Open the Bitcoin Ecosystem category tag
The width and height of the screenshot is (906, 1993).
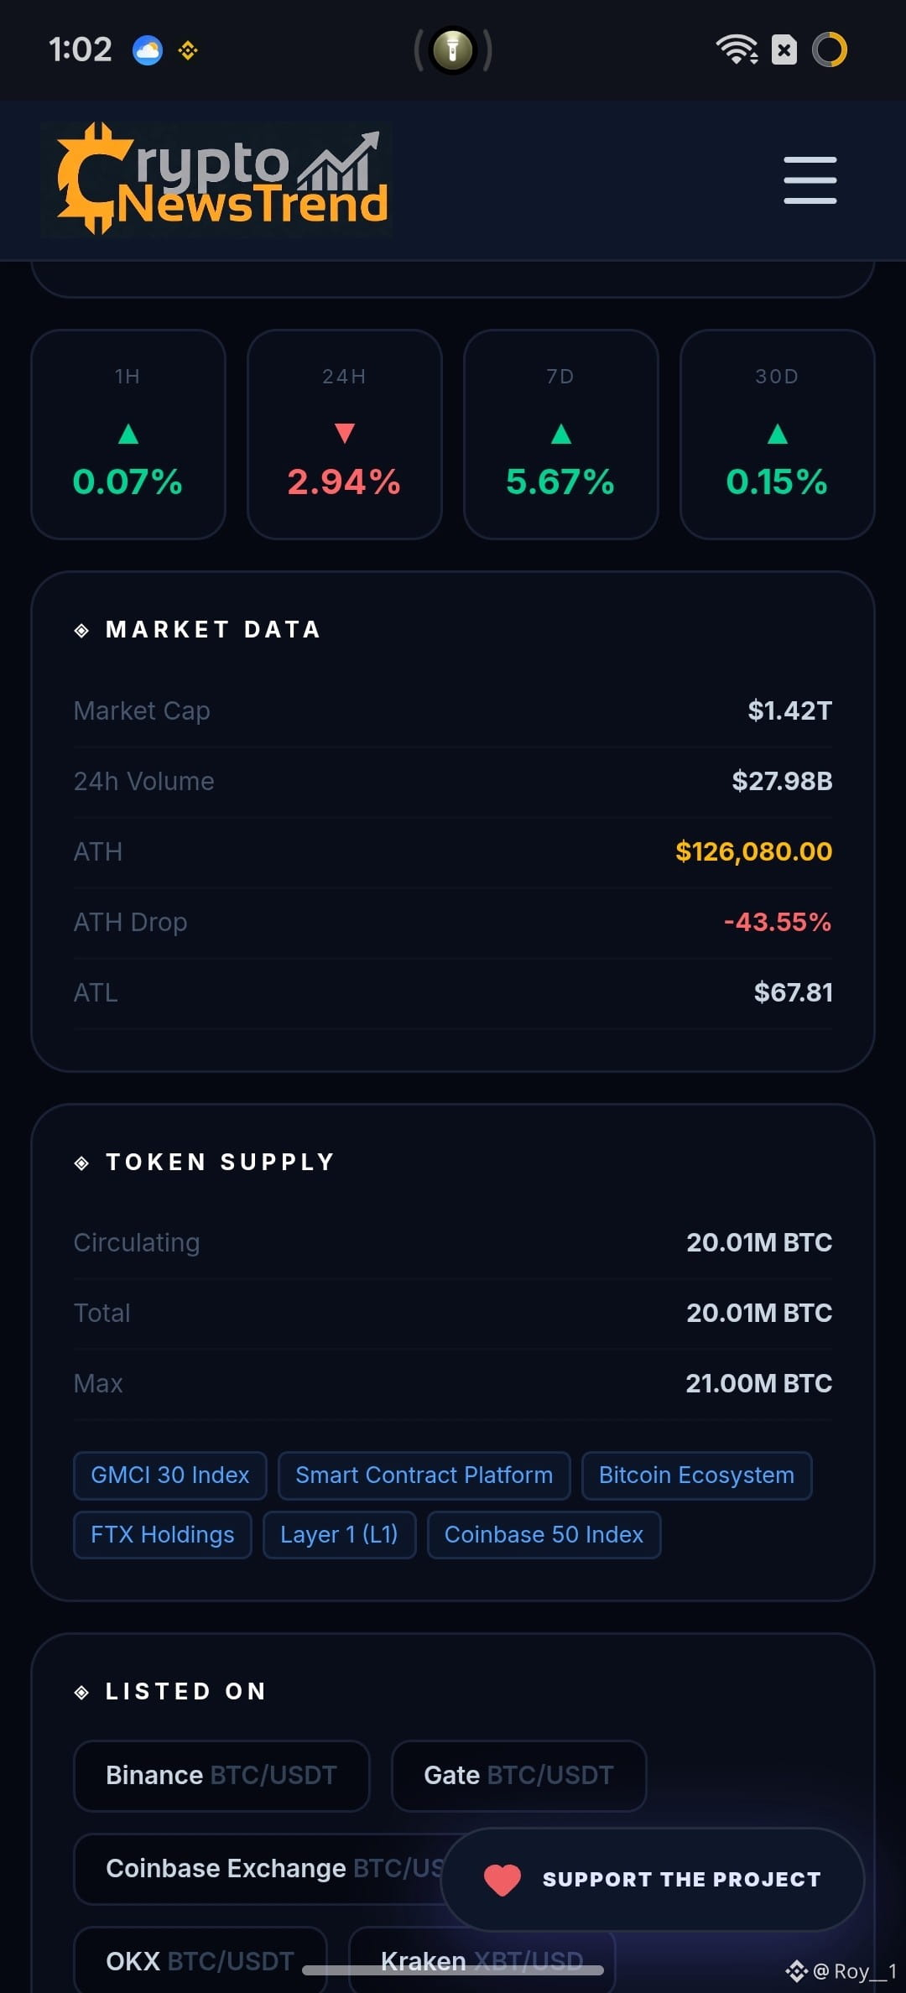[x=696, y=1475]
